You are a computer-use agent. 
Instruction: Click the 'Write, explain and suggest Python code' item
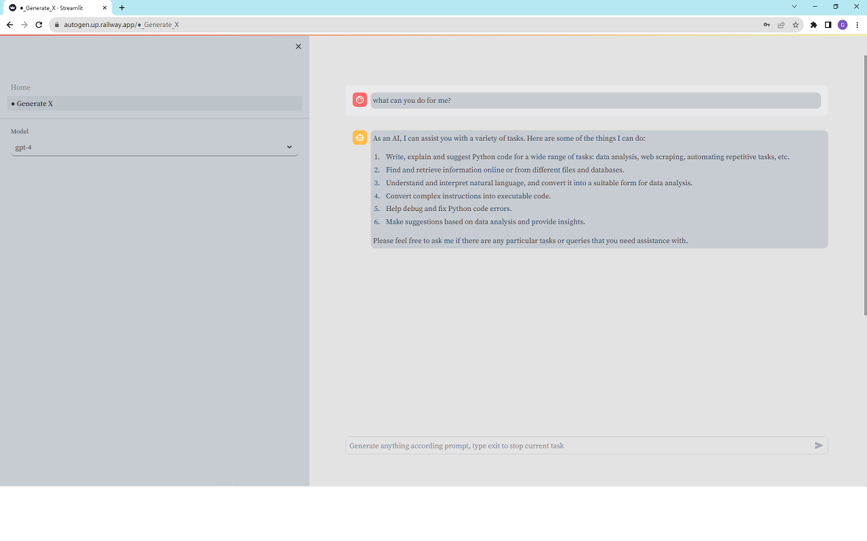(587, 157)
